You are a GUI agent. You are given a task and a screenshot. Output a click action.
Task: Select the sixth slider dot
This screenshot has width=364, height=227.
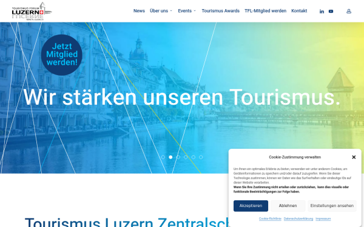click(201, 157)
